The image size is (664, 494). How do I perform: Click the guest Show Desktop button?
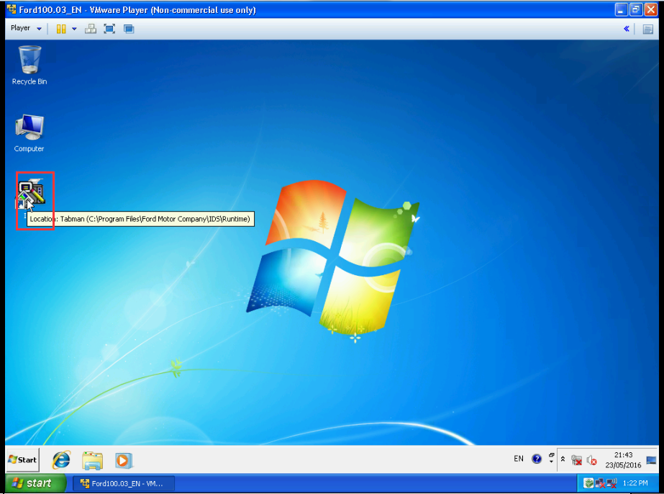pyautogui.click(x=651, y=460)
